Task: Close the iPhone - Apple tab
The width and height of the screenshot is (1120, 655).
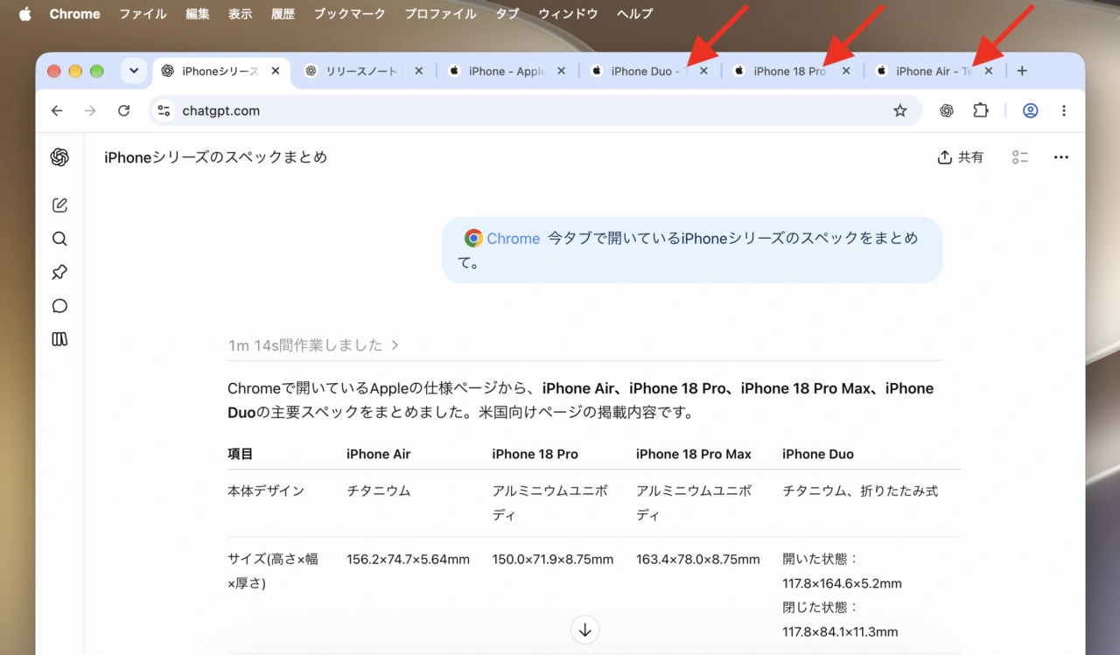Action: 561,71
